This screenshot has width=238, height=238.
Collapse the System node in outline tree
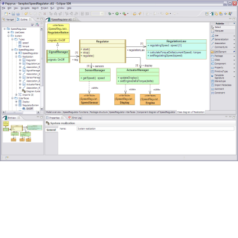click(8, 36)
